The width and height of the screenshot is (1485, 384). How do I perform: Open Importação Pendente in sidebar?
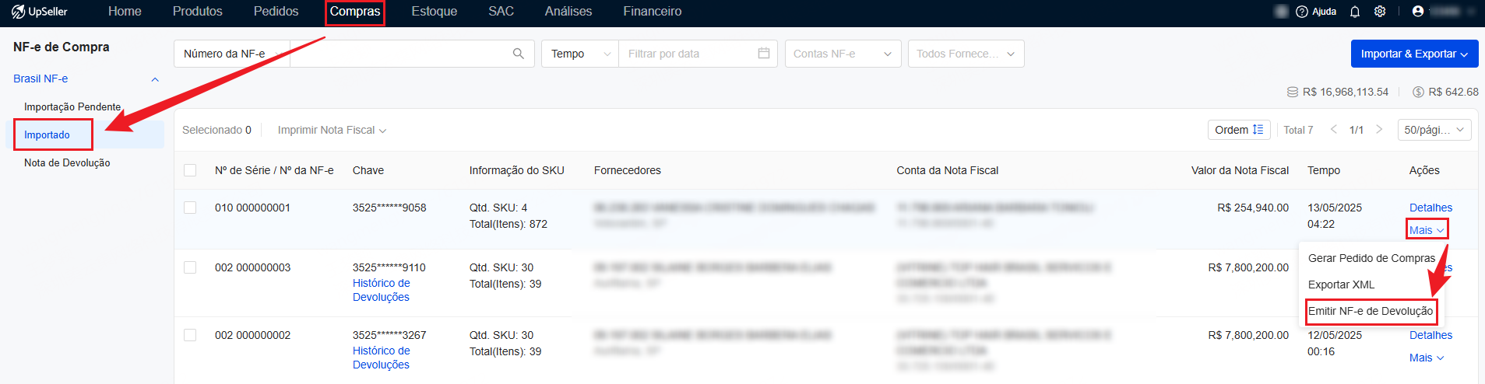(x=72, y=106)
